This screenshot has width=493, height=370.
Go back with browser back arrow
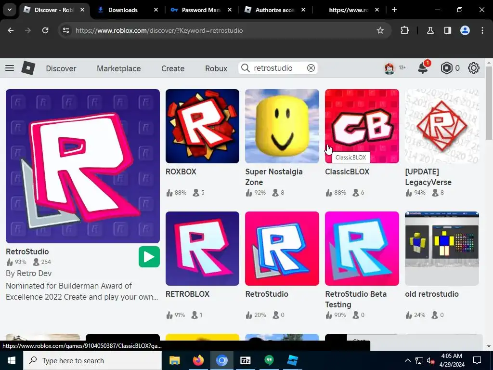tap(11, 30)
